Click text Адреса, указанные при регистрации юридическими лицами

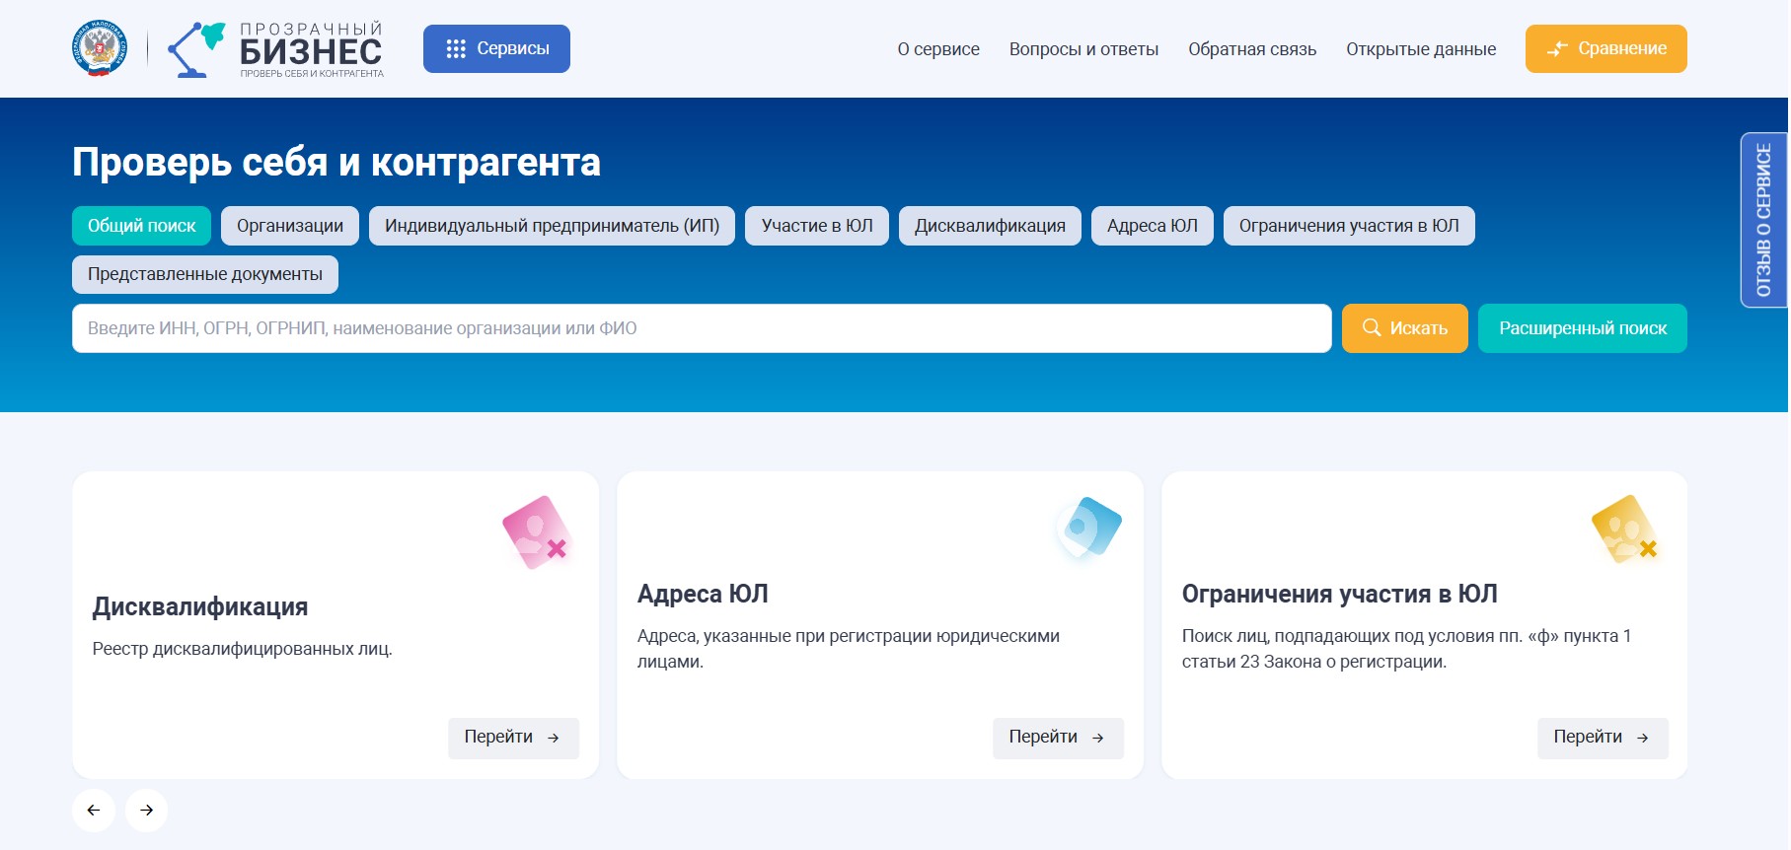(x=849, y=649)
